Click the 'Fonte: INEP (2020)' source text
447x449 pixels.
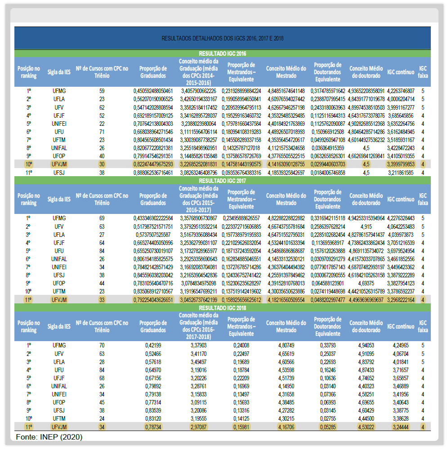pos(49,437)
